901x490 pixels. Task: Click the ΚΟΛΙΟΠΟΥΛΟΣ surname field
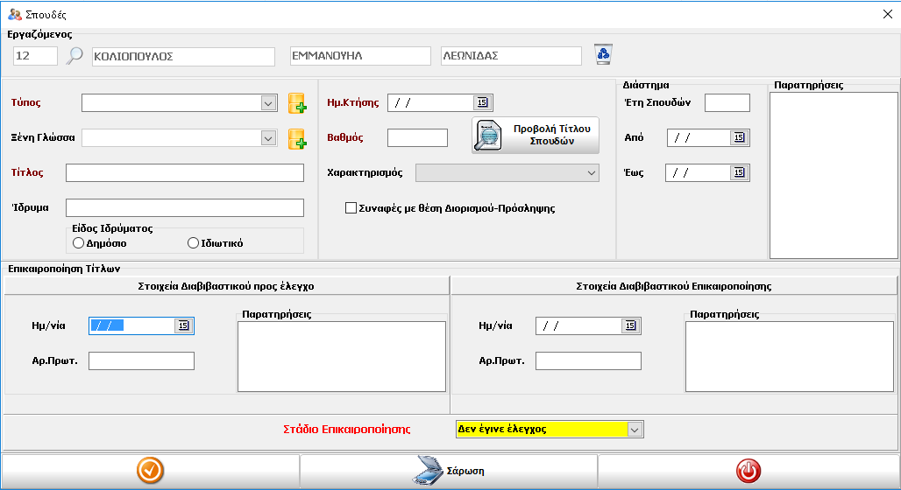[183, 56]
